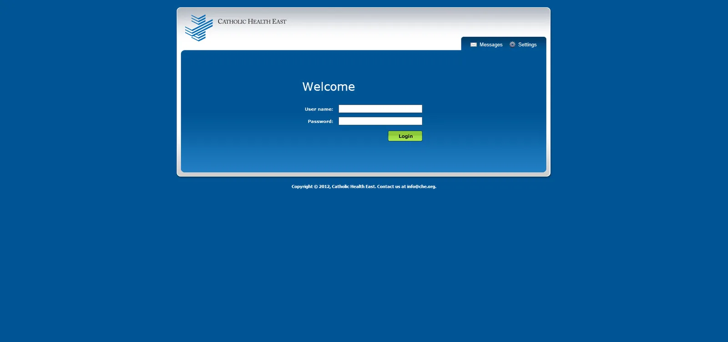Click the green Login button

pyautogui.click(x=405, y=136)
